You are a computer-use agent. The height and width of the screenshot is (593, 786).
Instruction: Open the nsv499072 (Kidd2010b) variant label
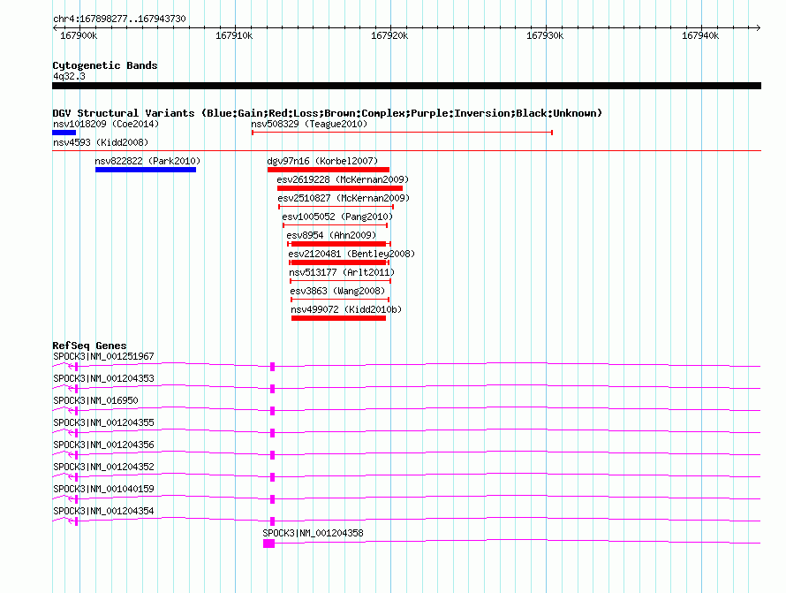[x=346, y=309]
